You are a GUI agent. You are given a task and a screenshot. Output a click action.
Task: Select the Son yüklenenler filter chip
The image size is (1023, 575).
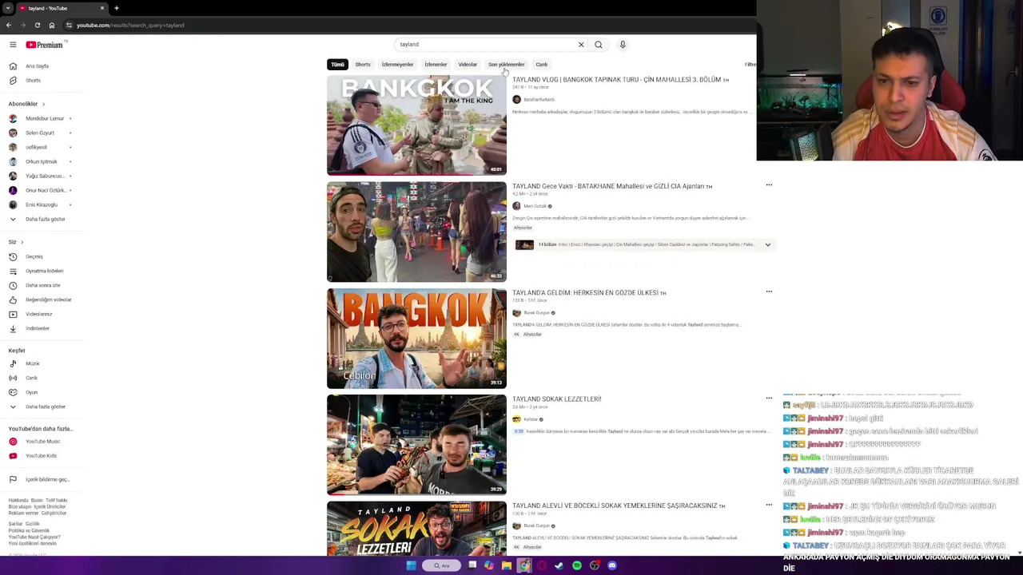pos(506,65)
